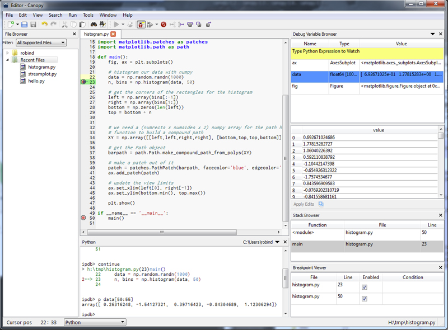This screenshot has width=448, height=330.
Task: Open streamplot.py from Recent Files
Action: coord(43,74)
